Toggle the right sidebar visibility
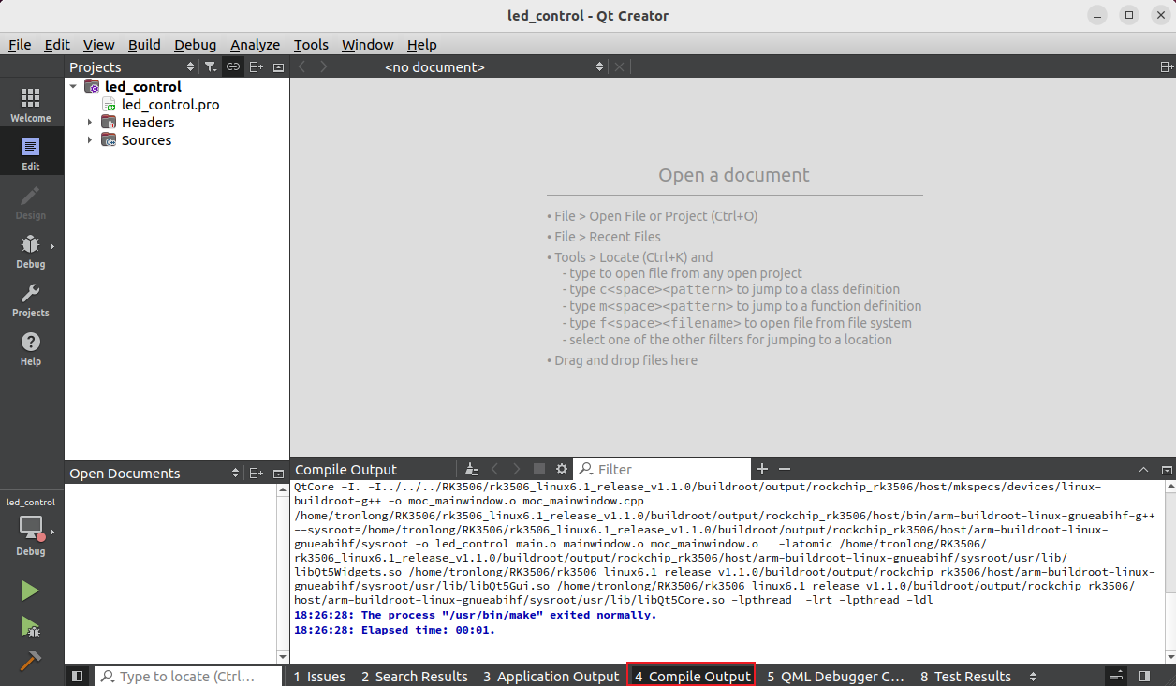Image resolution: width=1176 pixels, height=686 pixels. click(x=1144, y=676)
